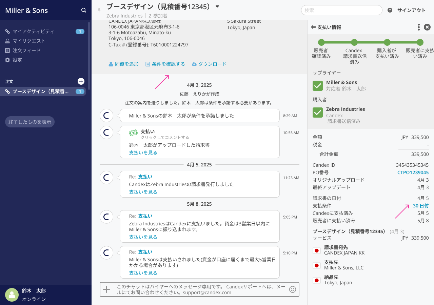Open the emoji picker in chat box
This screenshot has width=434, height=305.
tap(292, 289)
